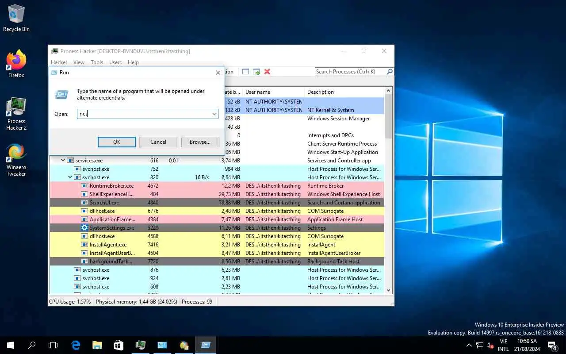Select svchost.exe with PID 608
The width and height of the screenshot is (566, 354).
217,287
